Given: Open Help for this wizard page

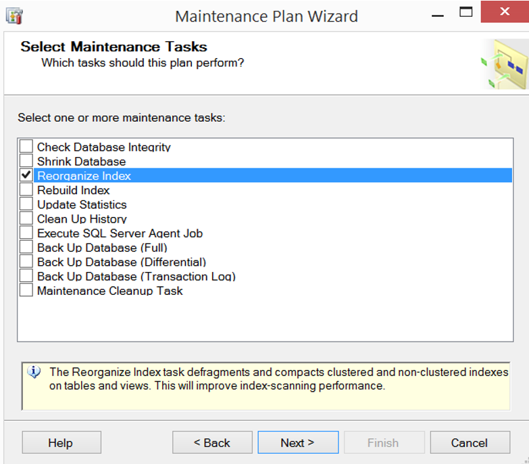Looking at the screenshot, I should pos(61,442).
